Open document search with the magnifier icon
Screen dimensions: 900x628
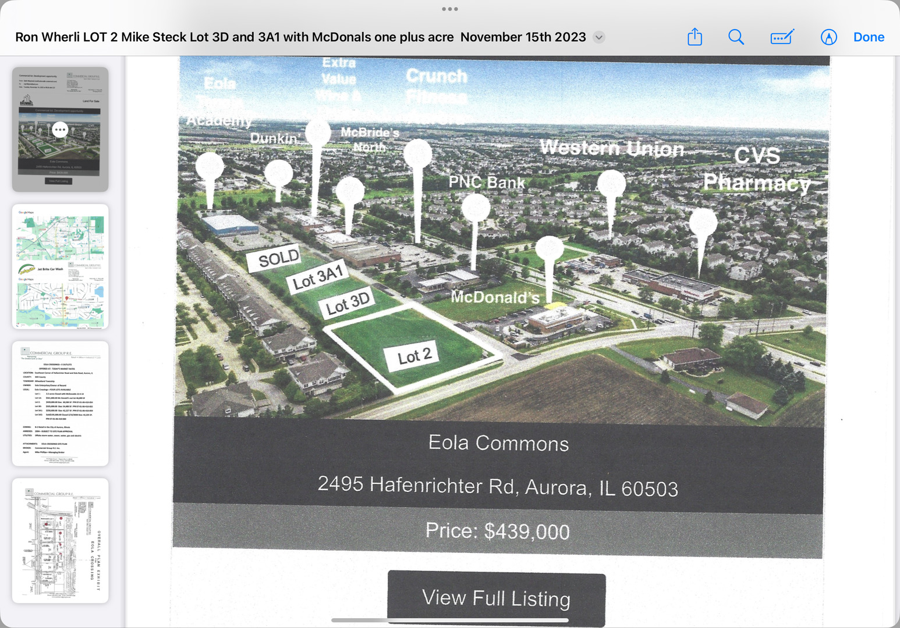coord(736,37)
